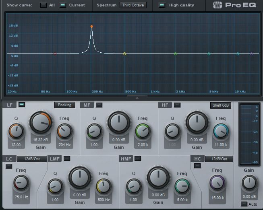Click the HF Freq knob
Image resolution: width=263 pixels, height=210 pixels.
[x=221, y=131]
